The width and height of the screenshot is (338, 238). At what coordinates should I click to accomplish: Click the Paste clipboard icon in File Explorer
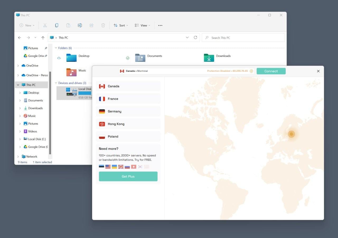click(68, 25)
